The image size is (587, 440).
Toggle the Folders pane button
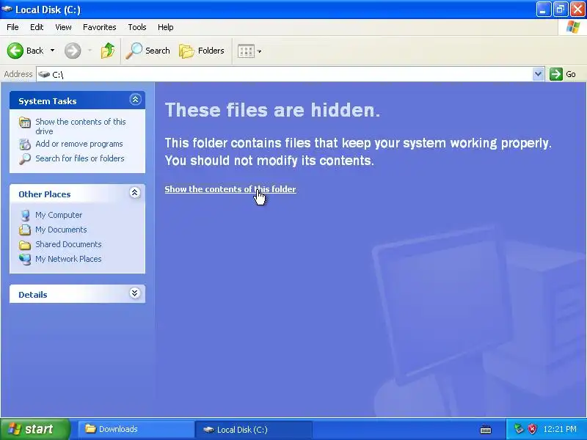[202, 51]
